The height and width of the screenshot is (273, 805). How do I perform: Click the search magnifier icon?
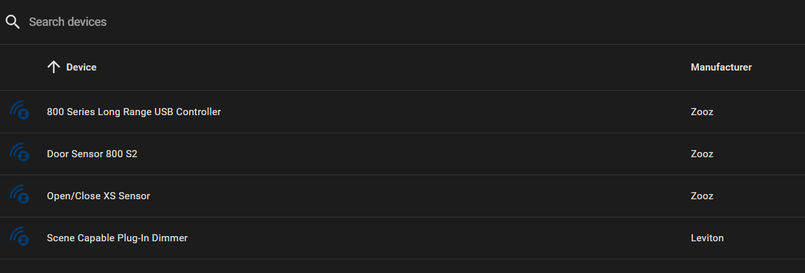[12, 22]
